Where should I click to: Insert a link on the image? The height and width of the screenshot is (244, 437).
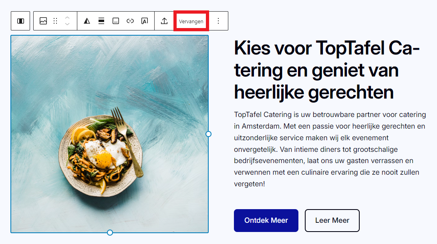tap(130, 21)
